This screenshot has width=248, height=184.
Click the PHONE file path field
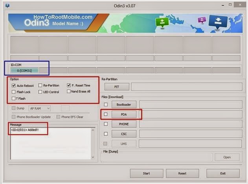191,124
